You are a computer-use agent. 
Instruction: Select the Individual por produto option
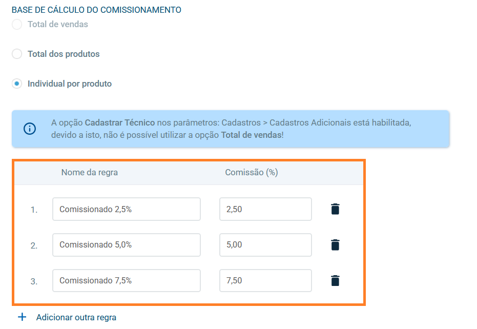click(17, 84)
